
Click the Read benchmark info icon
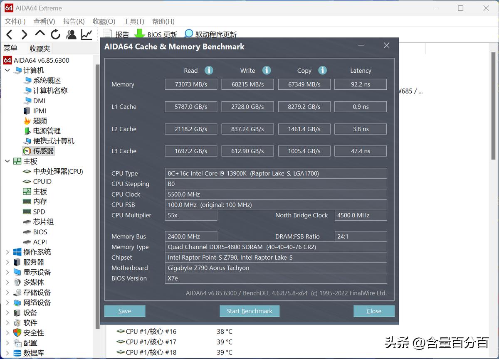[x=209, y=71]
